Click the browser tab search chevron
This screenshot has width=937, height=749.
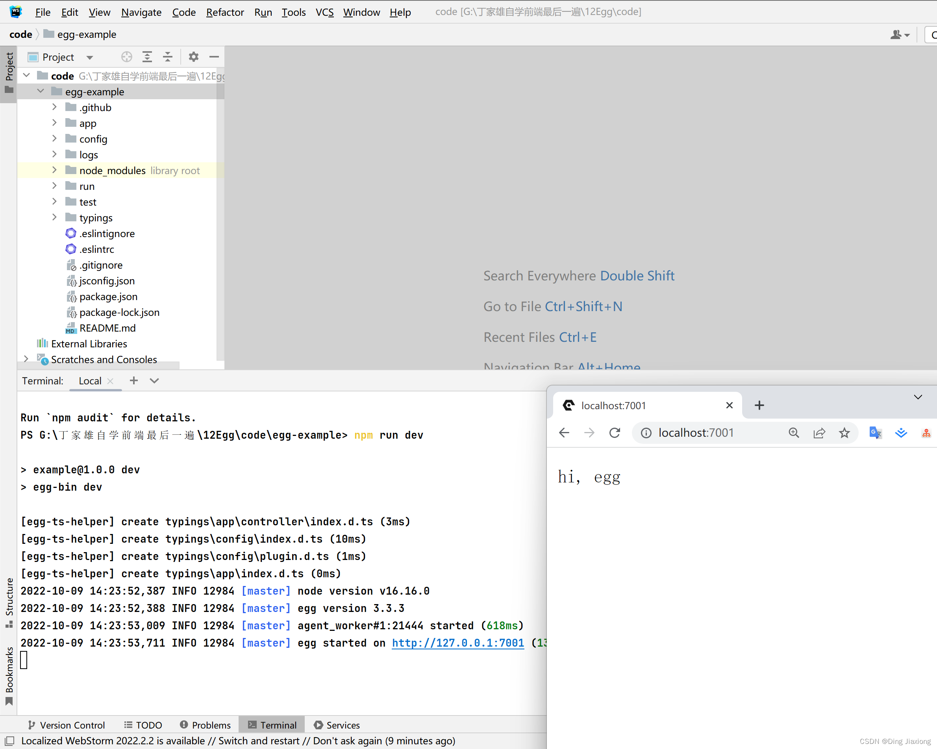[918, 397]
